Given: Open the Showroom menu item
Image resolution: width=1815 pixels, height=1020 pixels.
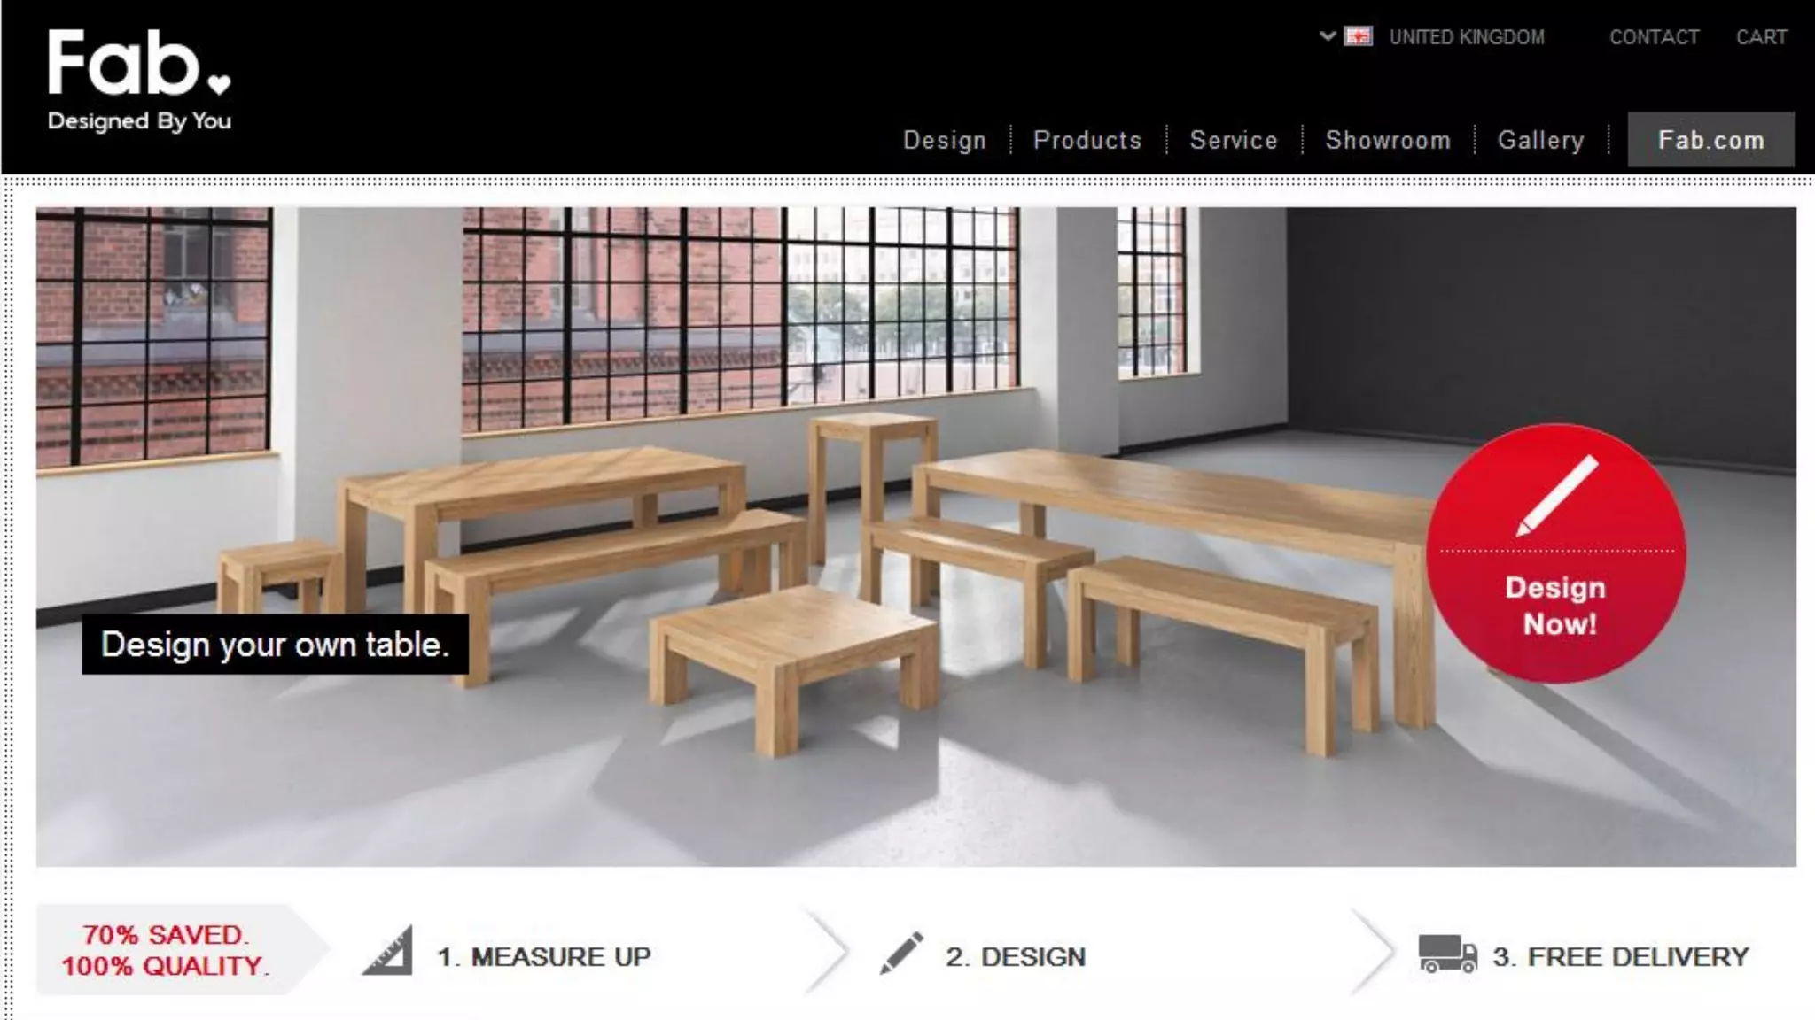Looking at the screenshot, I should [1388, 140].
